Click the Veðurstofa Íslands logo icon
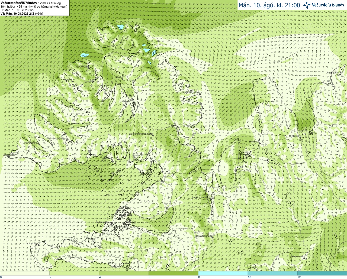 [307, 5]
